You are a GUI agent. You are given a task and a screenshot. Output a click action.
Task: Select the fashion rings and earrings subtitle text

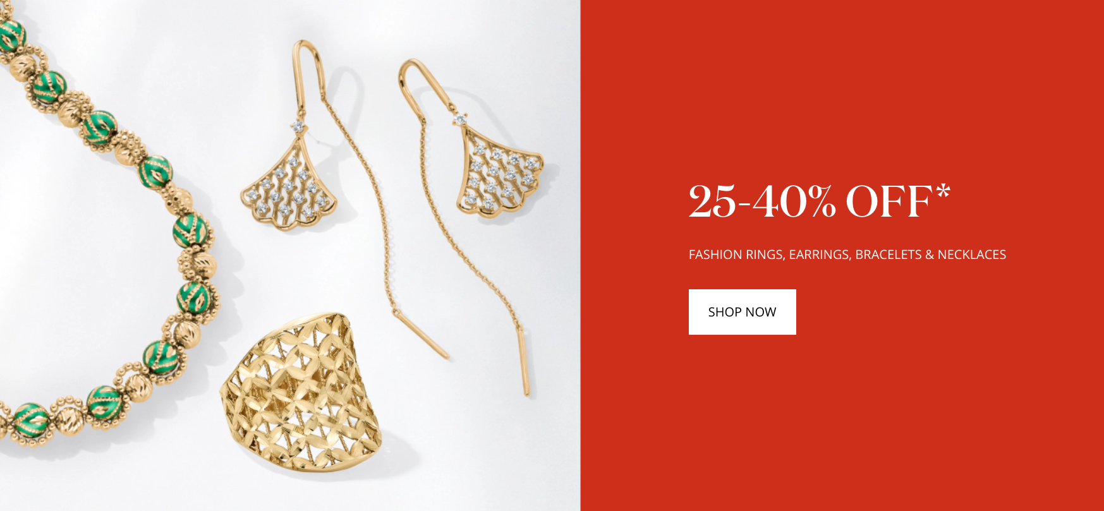tap(847, 255)
